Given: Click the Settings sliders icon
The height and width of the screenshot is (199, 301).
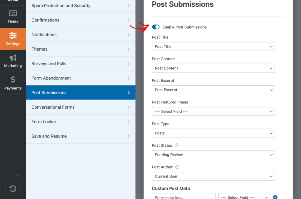Looking at the screenshot, I should click(x=13, y=36).
